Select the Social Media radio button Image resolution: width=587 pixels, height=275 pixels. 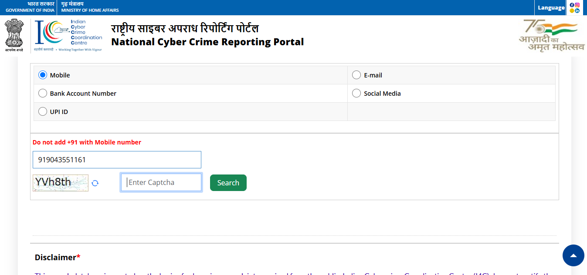pyautogui.click(x=356, y=94)
